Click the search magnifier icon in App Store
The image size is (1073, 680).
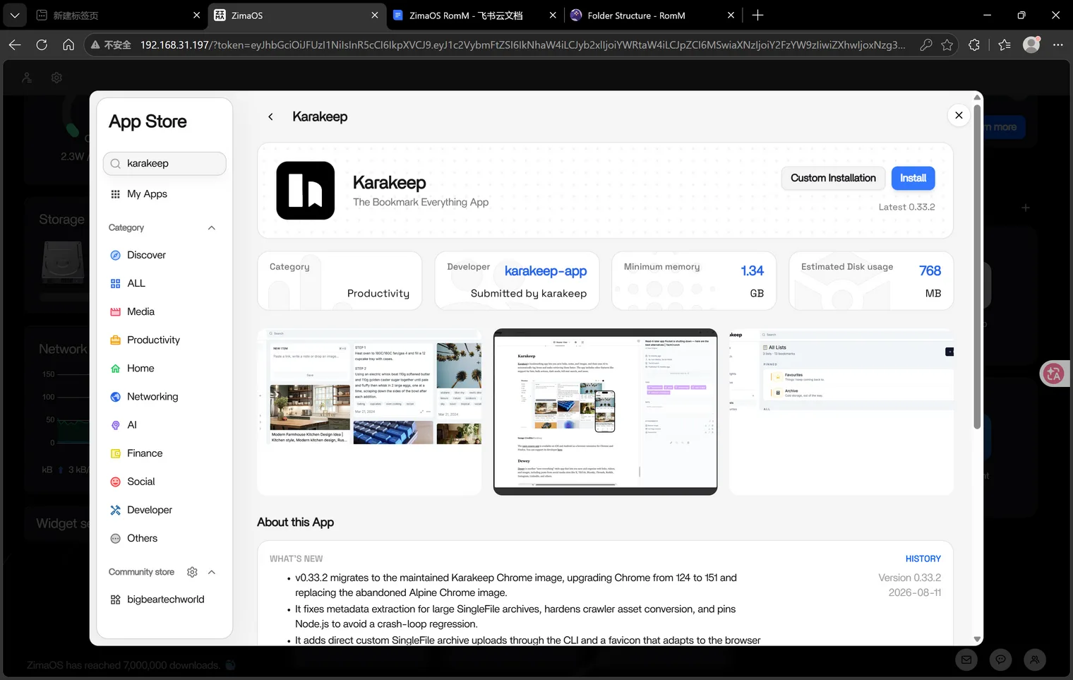(x=116, y=164)
